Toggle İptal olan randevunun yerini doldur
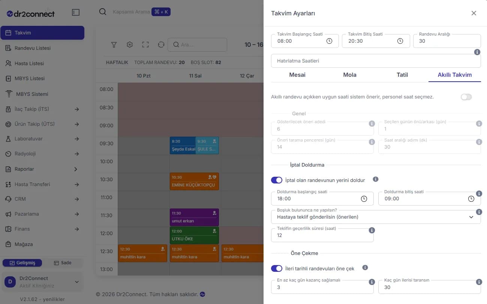The height and width of the screenshot is (304, 487). pyautogui.click(x=277, y=180)
